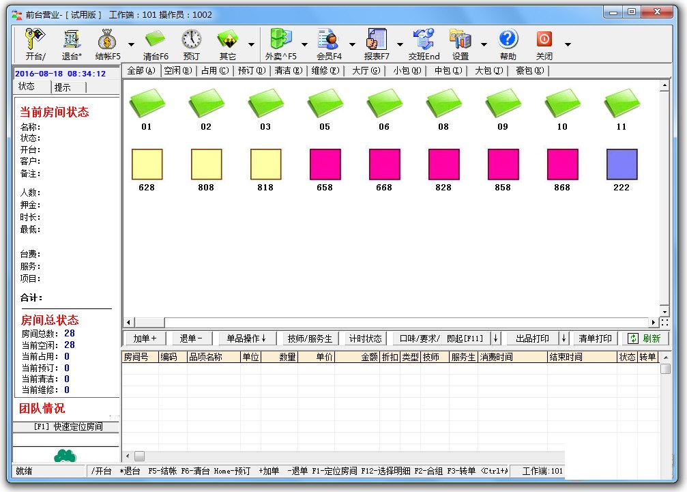Switch to 豪包(K) tab

[529, 70]
